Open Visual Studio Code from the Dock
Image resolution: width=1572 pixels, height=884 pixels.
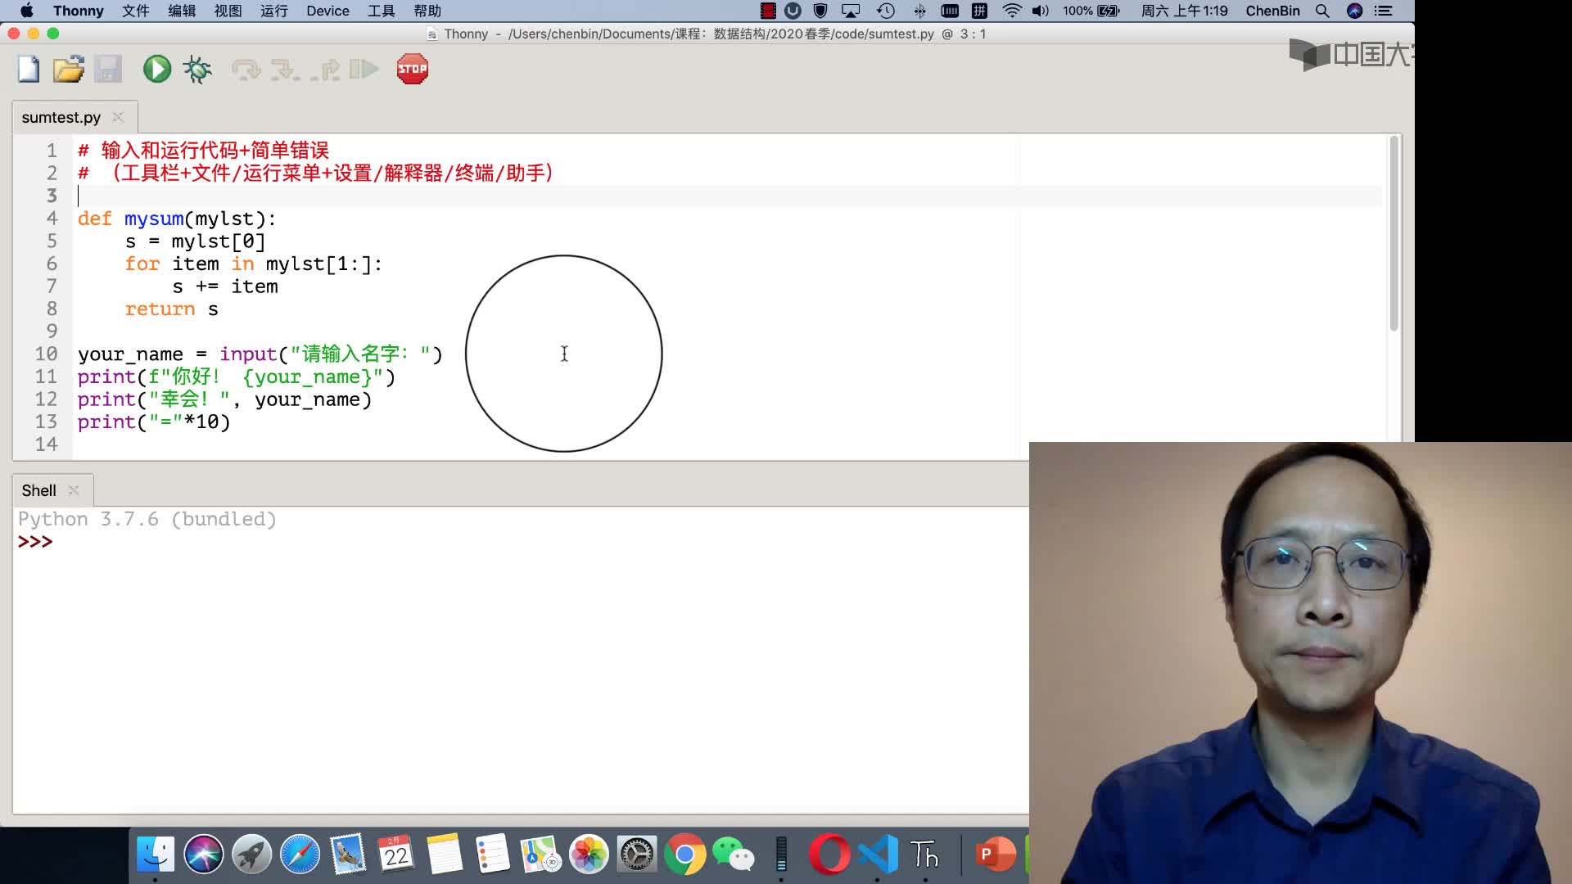point(878,855)
